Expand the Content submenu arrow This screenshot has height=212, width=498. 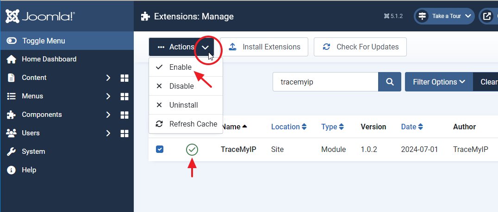click(108, 78)
